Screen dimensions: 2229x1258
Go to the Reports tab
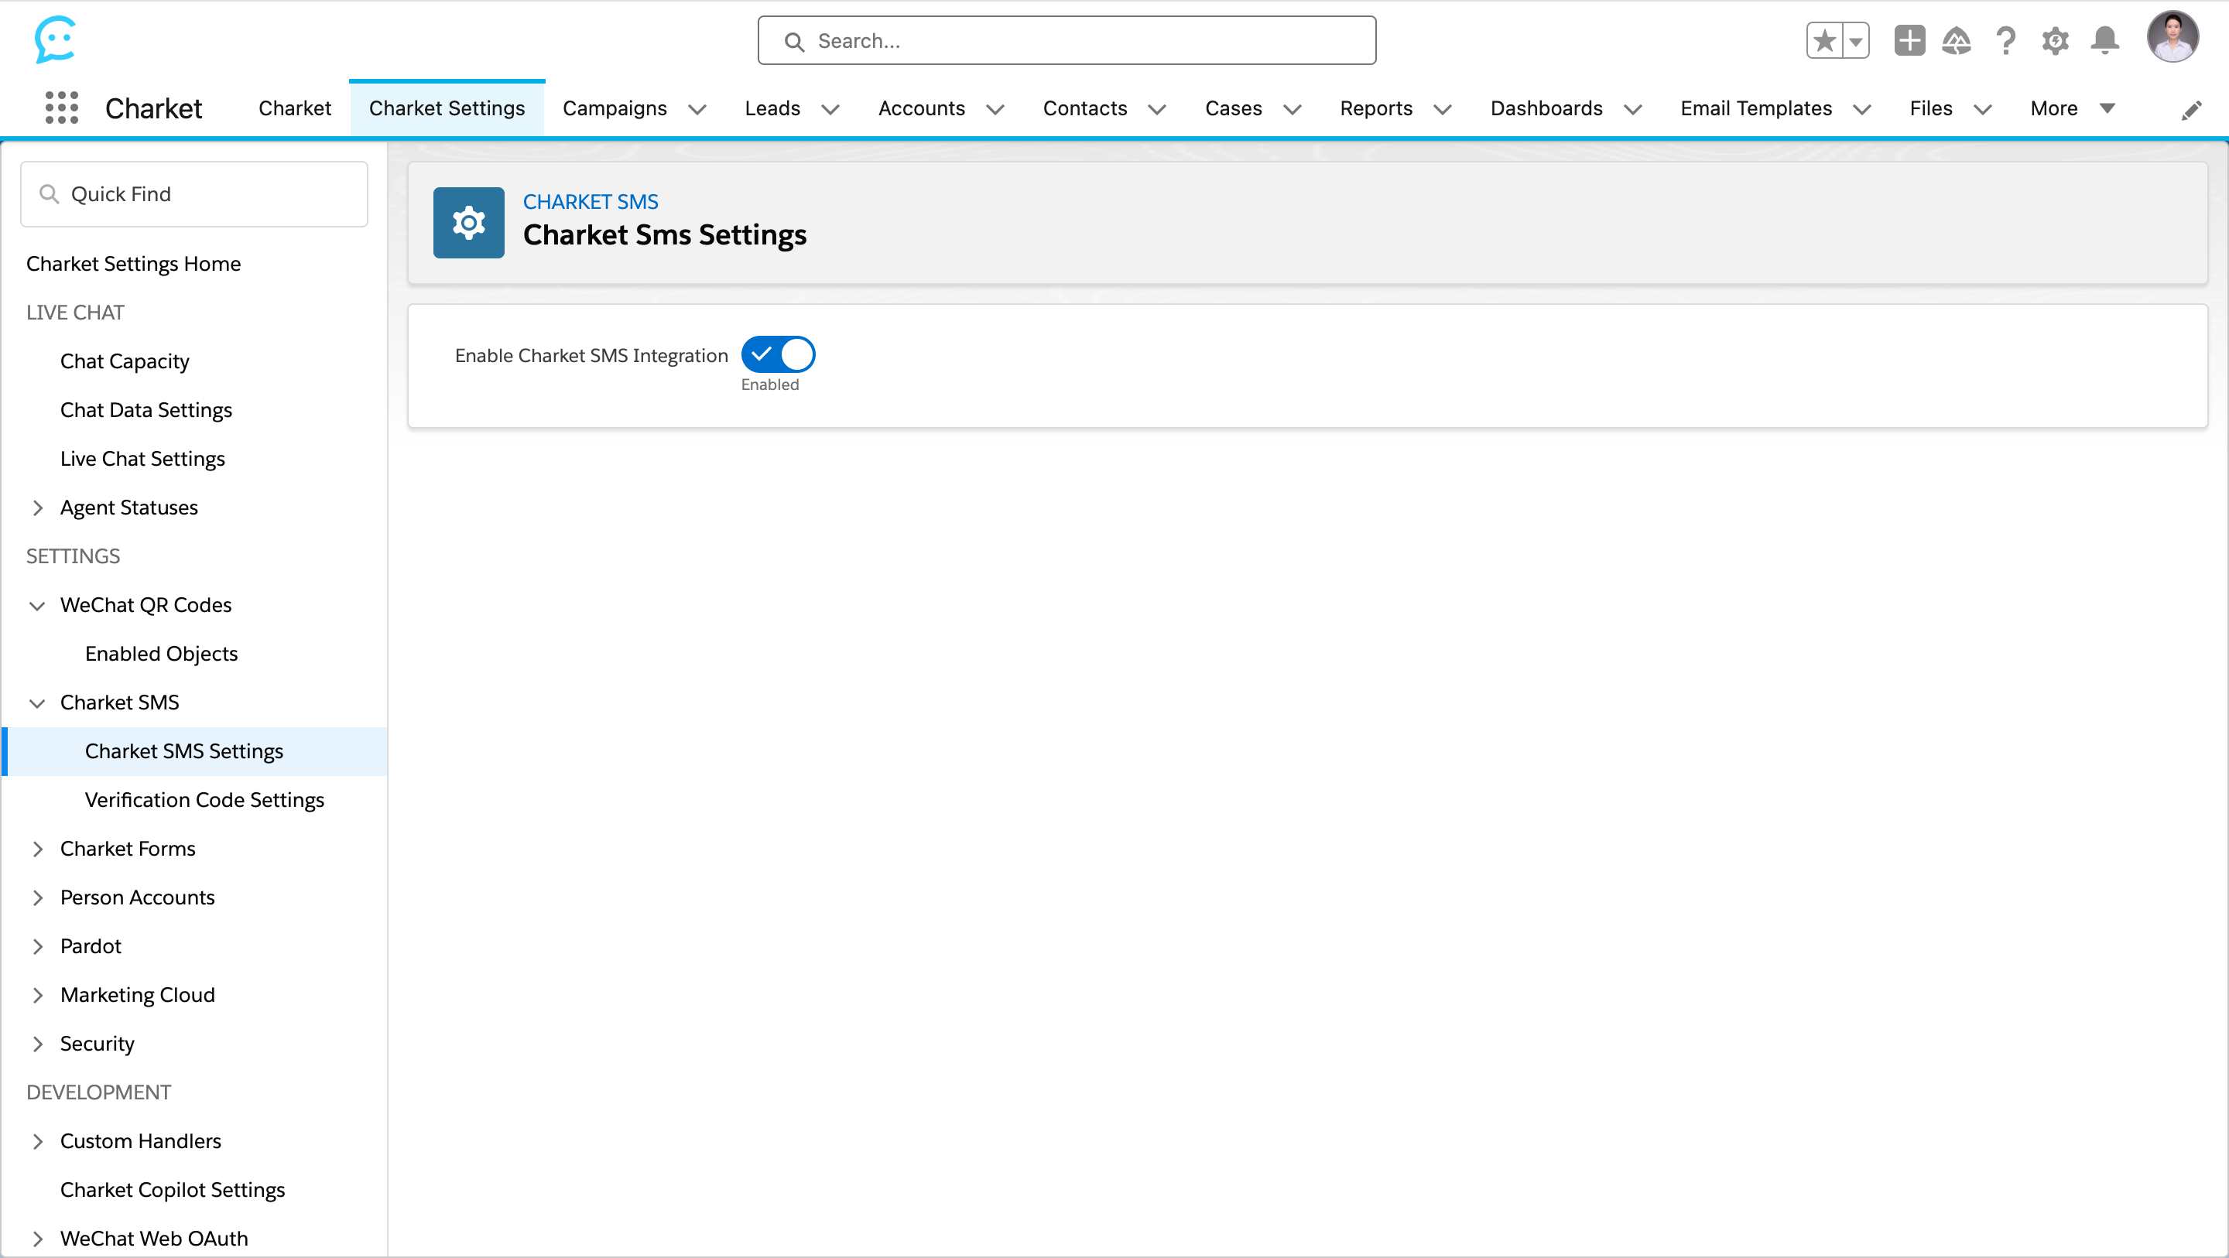(x=1376, y=108)
